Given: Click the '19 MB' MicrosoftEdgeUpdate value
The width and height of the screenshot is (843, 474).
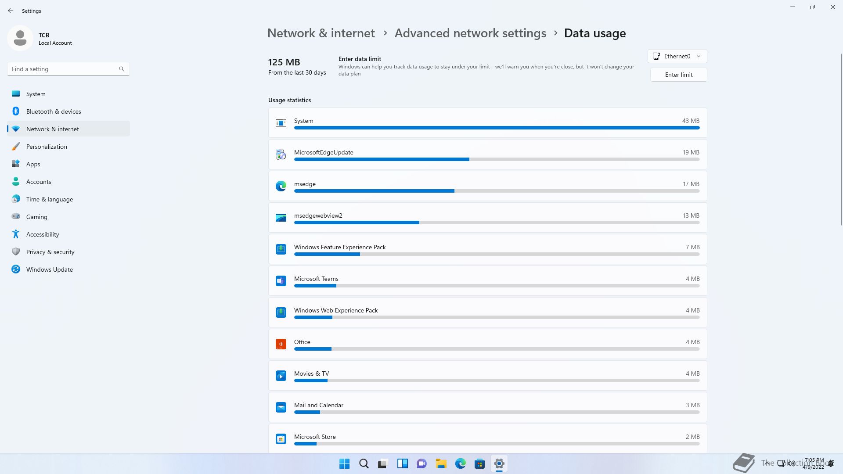Looking at the screenshot, I should coord(691,152).
